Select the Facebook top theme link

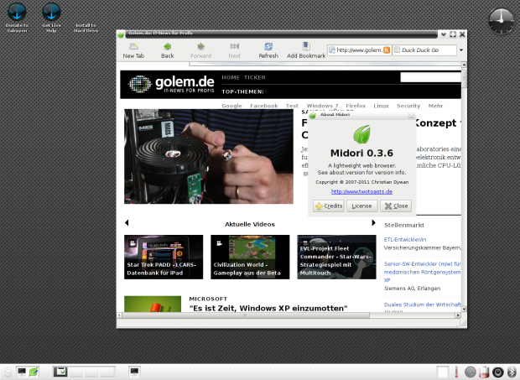point(264,106)
